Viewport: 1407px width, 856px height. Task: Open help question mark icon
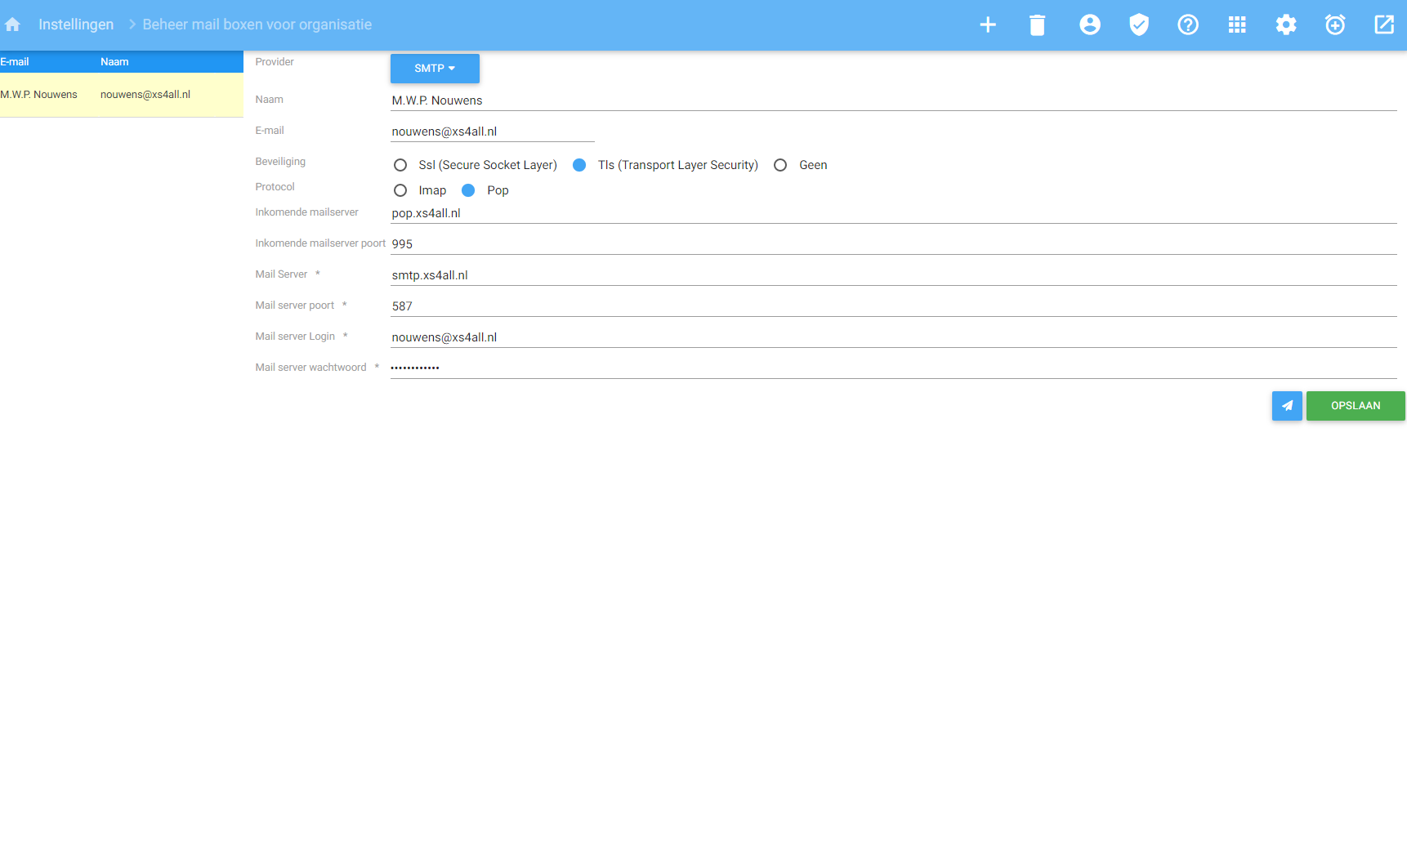point(1188,25)
